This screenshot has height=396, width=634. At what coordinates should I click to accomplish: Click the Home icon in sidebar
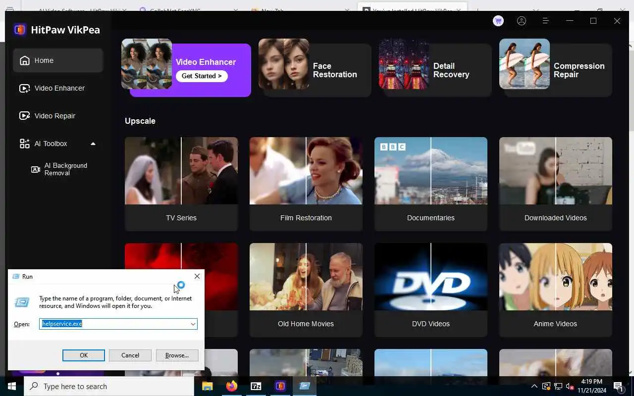(24, 60)
